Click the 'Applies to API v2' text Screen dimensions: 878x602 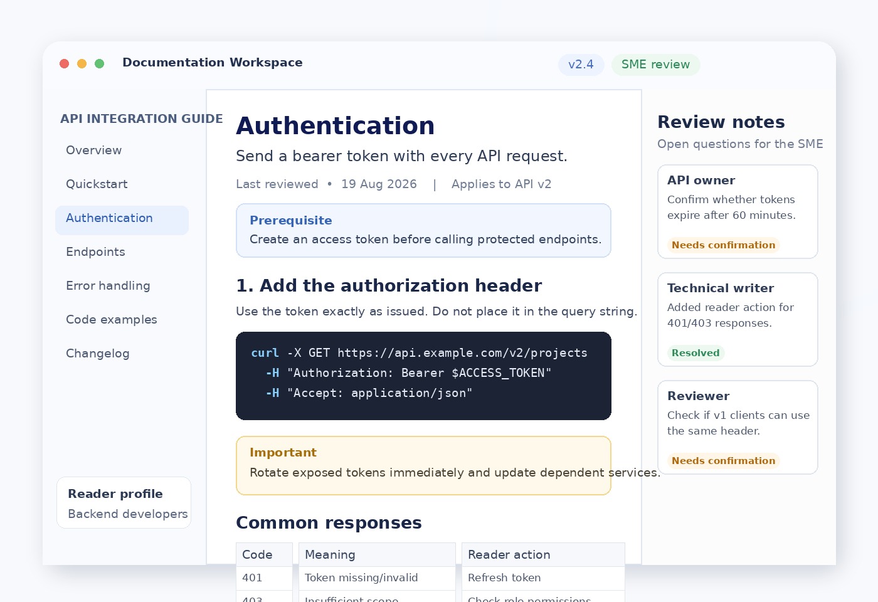(x=501, y=184)
